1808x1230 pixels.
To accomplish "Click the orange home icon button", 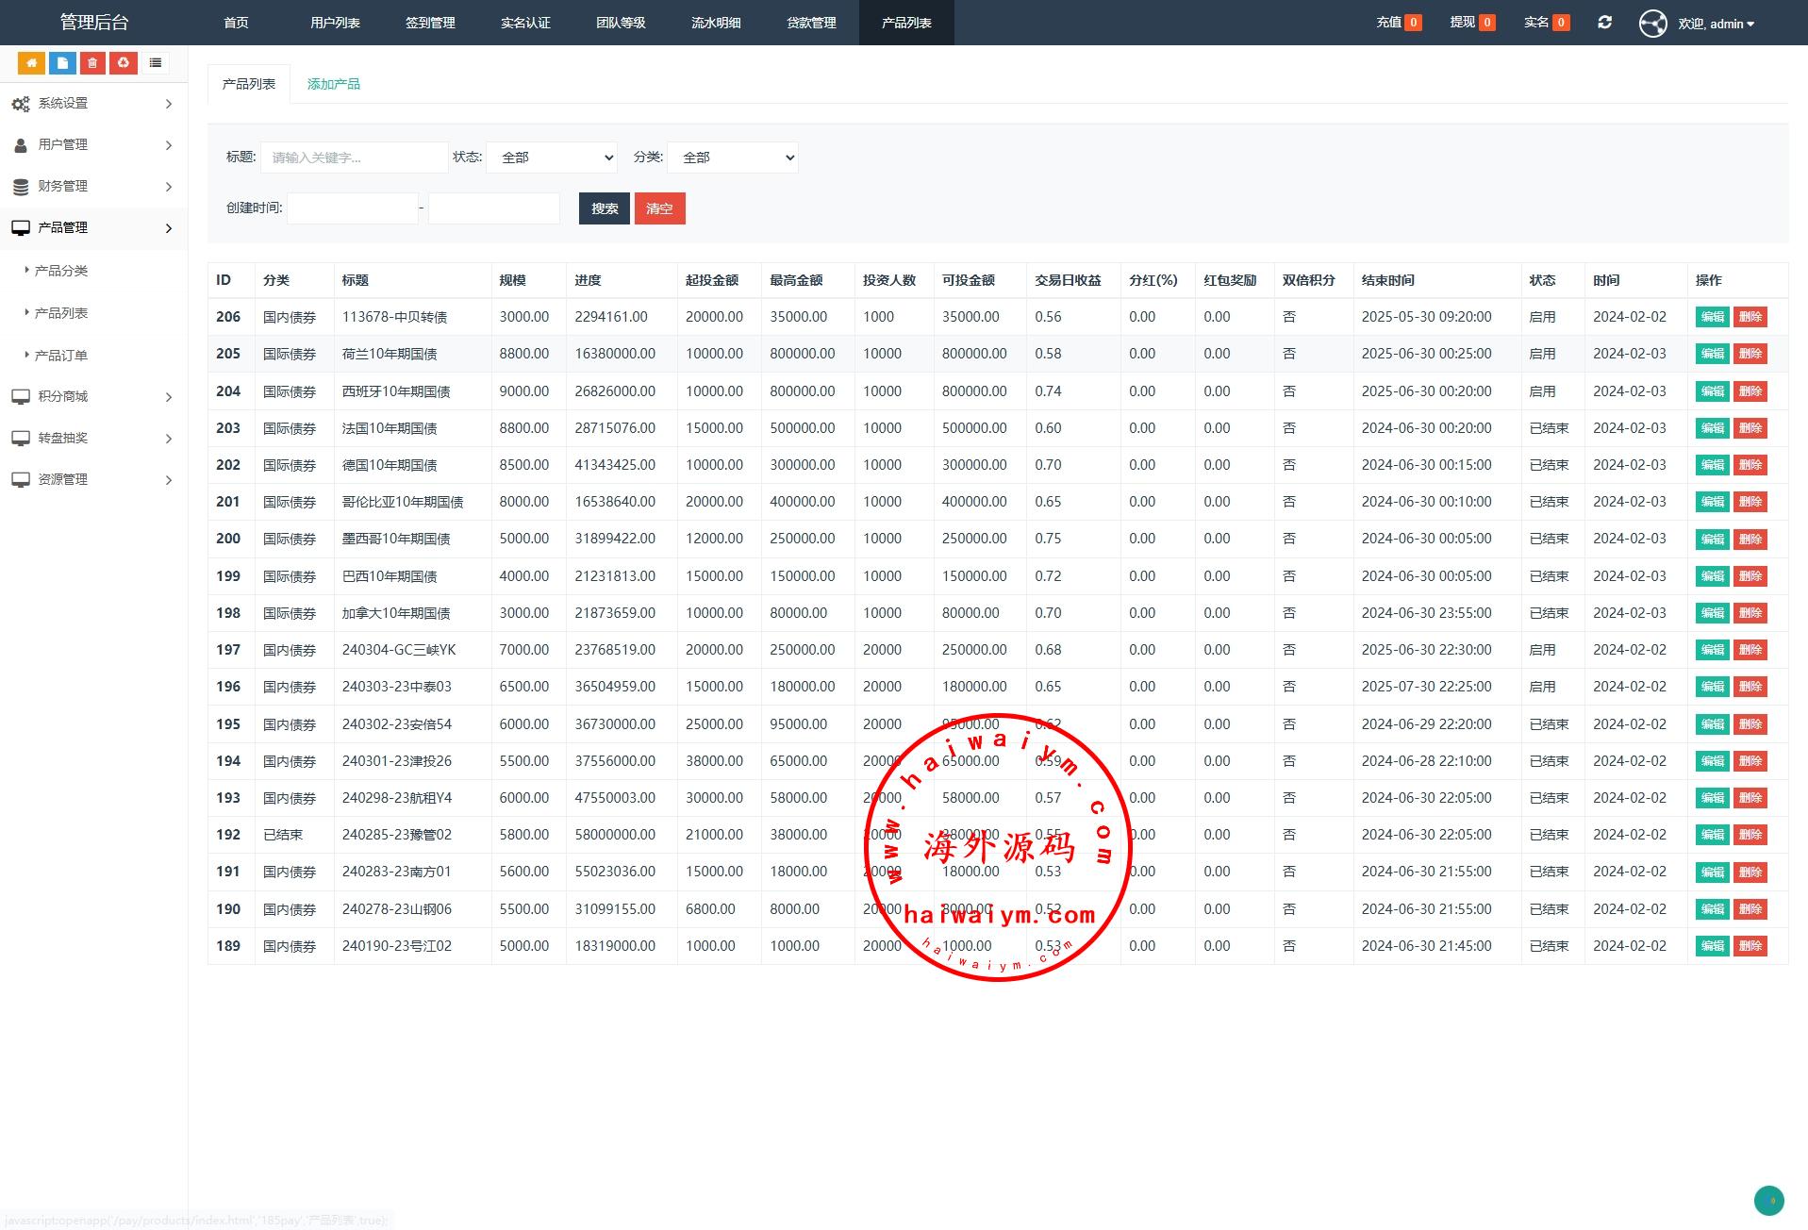I will pyautogui.click(x=31, y=63).
